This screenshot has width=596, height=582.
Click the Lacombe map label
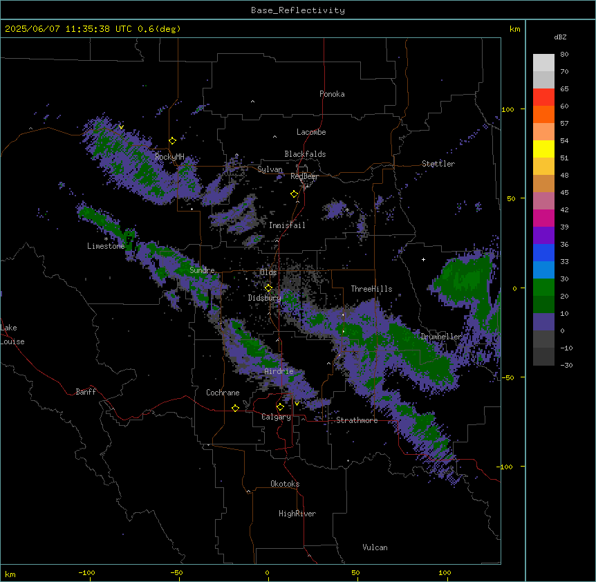(311, 132)
